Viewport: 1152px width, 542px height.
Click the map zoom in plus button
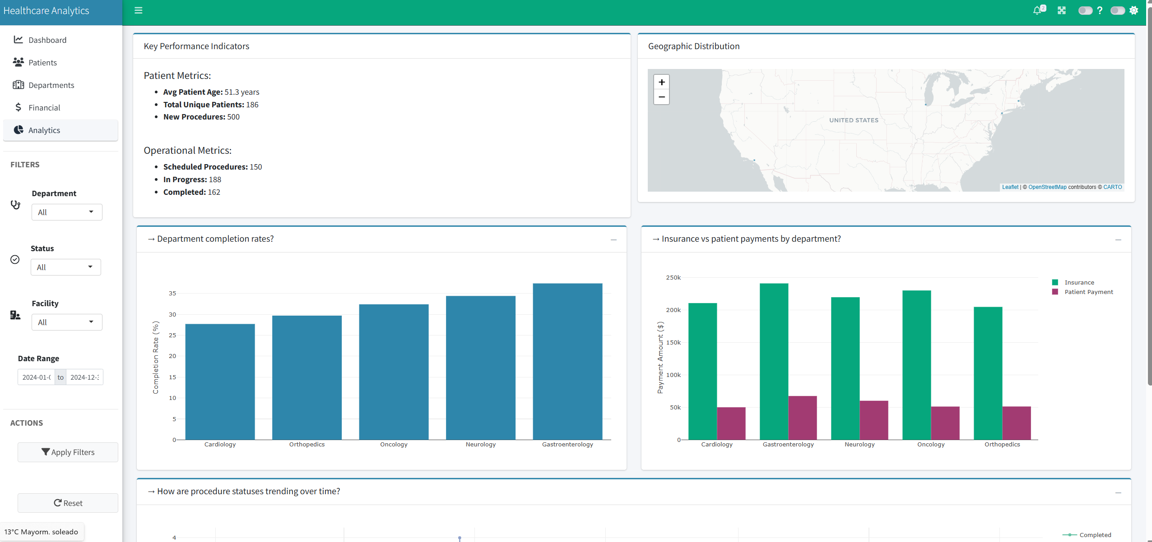pos(661,82)
